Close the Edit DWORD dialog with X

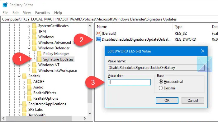pos(203,51)
